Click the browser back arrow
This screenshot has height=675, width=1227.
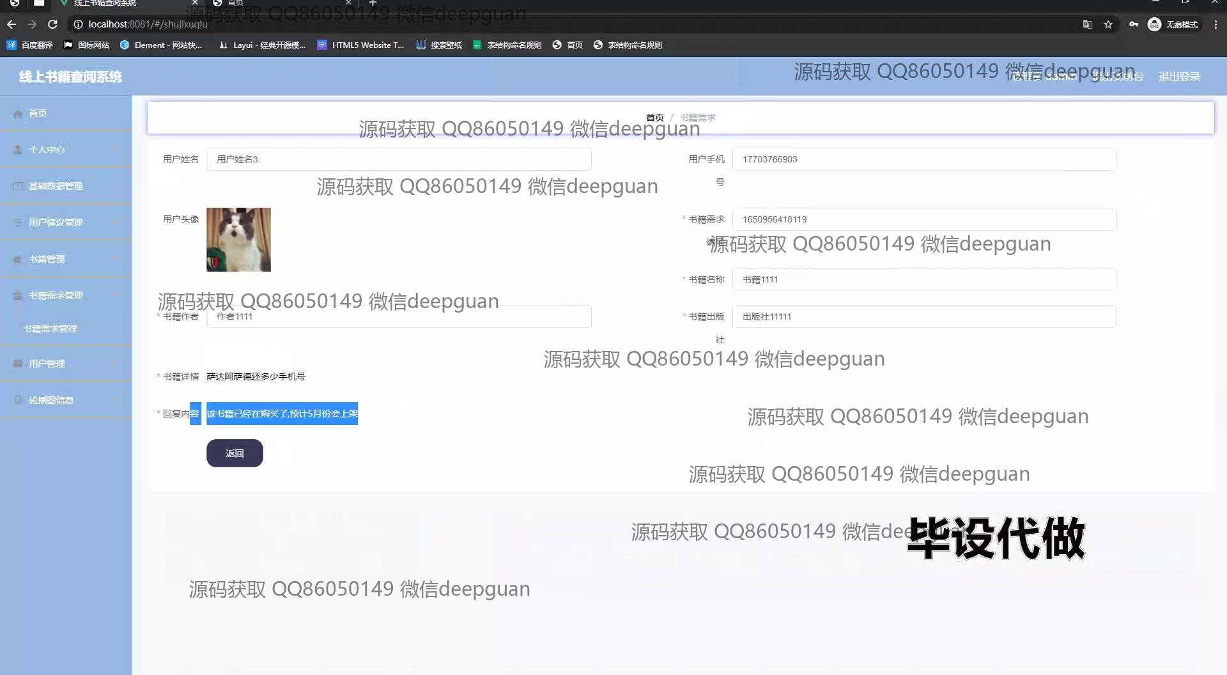pos(12,24)
